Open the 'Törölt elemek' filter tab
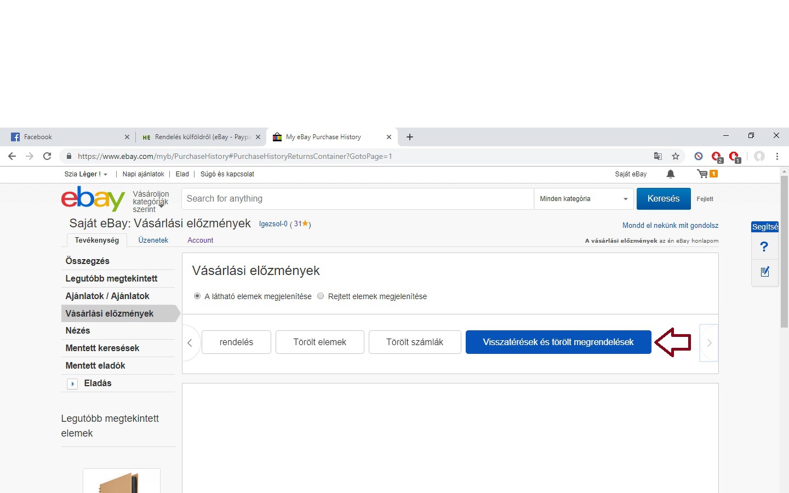This screenshot has width=789, height=493. 320,342
